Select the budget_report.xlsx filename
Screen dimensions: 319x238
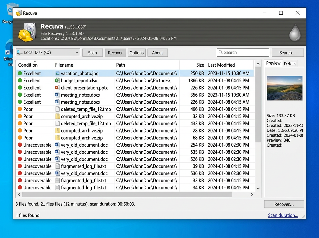click(x=79, y=80)
